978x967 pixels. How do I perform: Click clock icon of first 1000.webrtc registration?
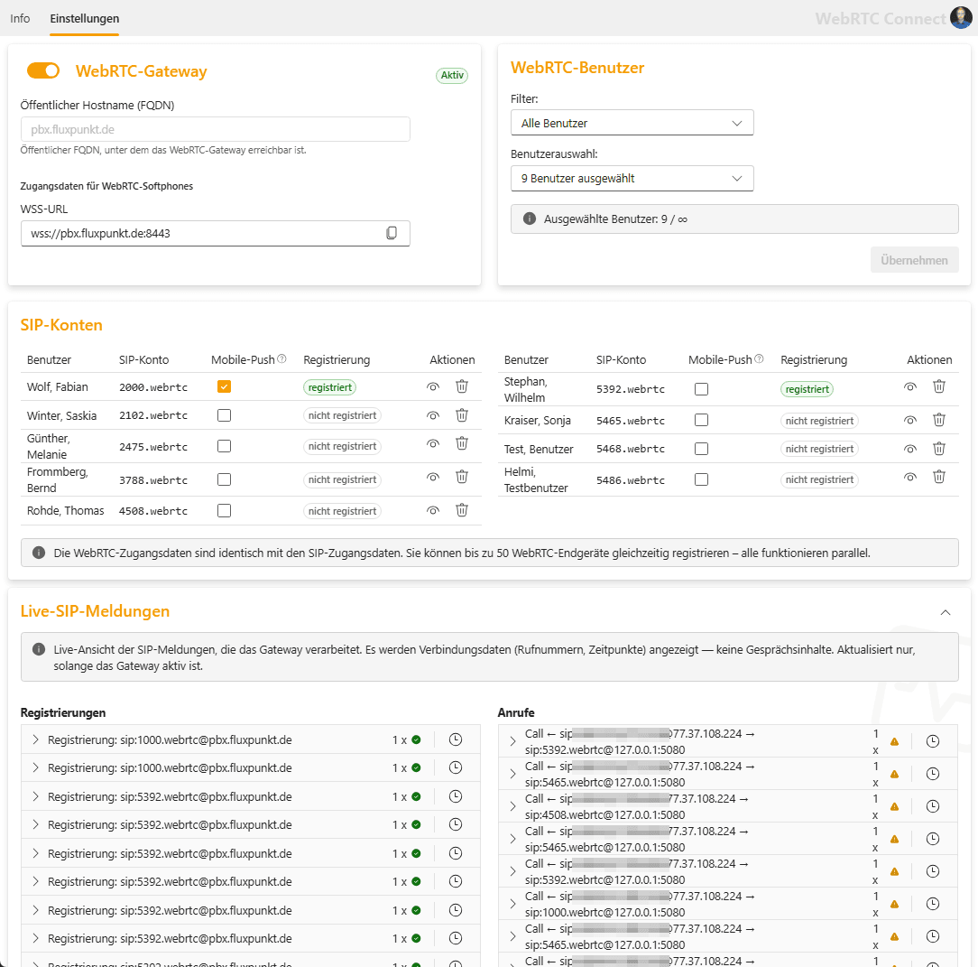pos(456,739)
